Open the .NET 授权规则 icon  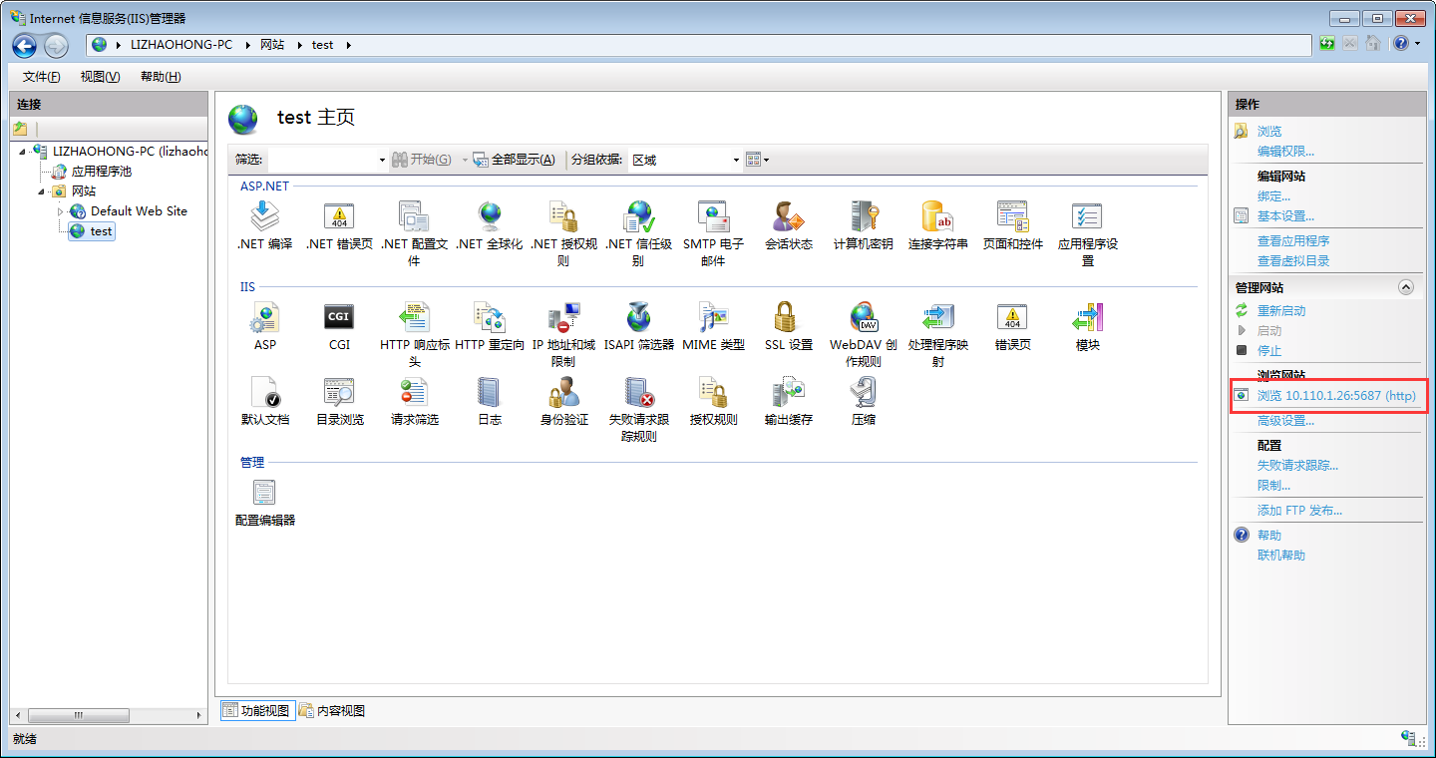click(x=563, y=216)
